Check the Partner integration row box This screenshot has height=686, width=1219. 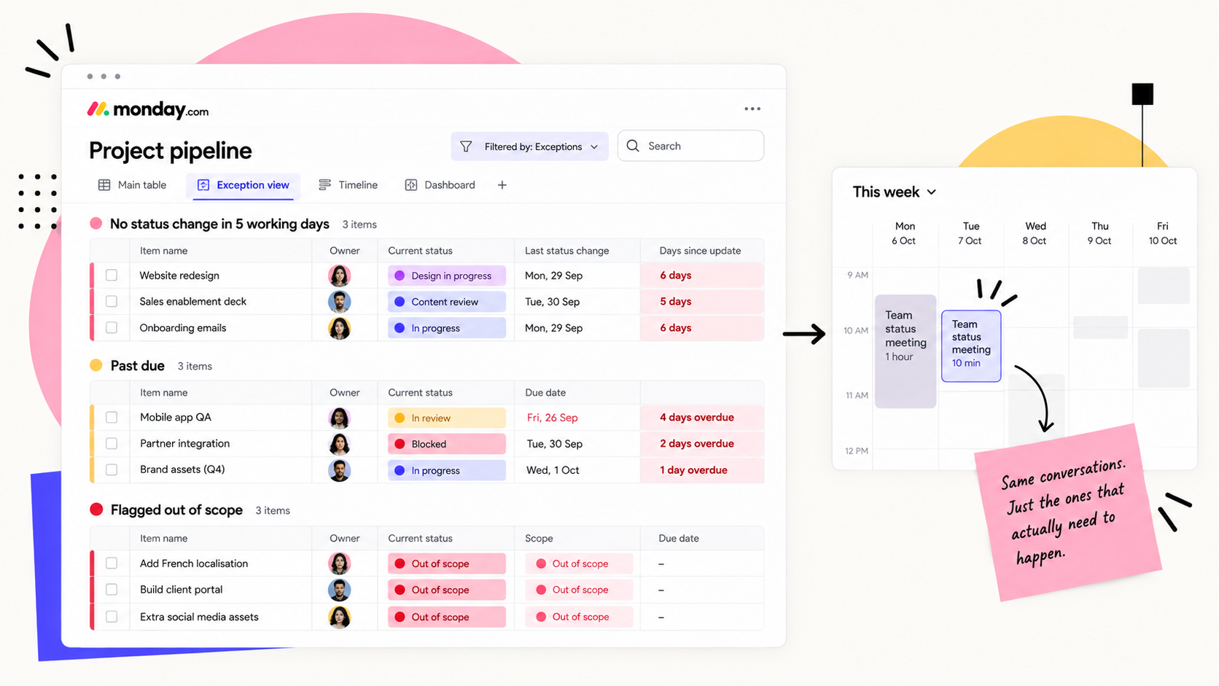coord(112,443)
